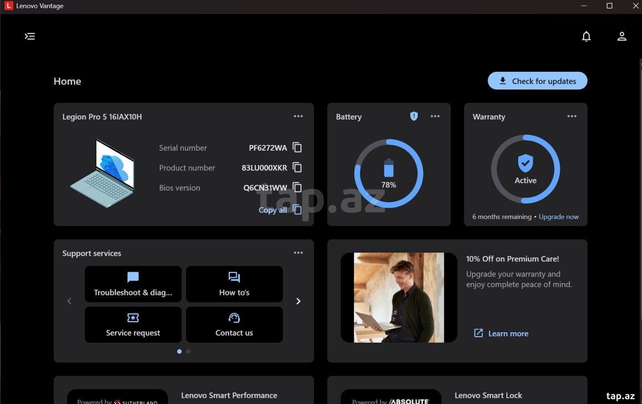642x404 pixels.
Task: Show next Support services page arrow
Action: coord(298,301)
